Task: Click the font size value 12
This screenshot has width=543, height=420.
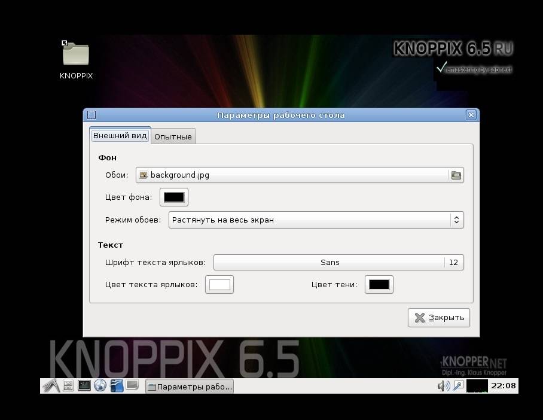Action: pyautogui.click(x=453, y=262)
